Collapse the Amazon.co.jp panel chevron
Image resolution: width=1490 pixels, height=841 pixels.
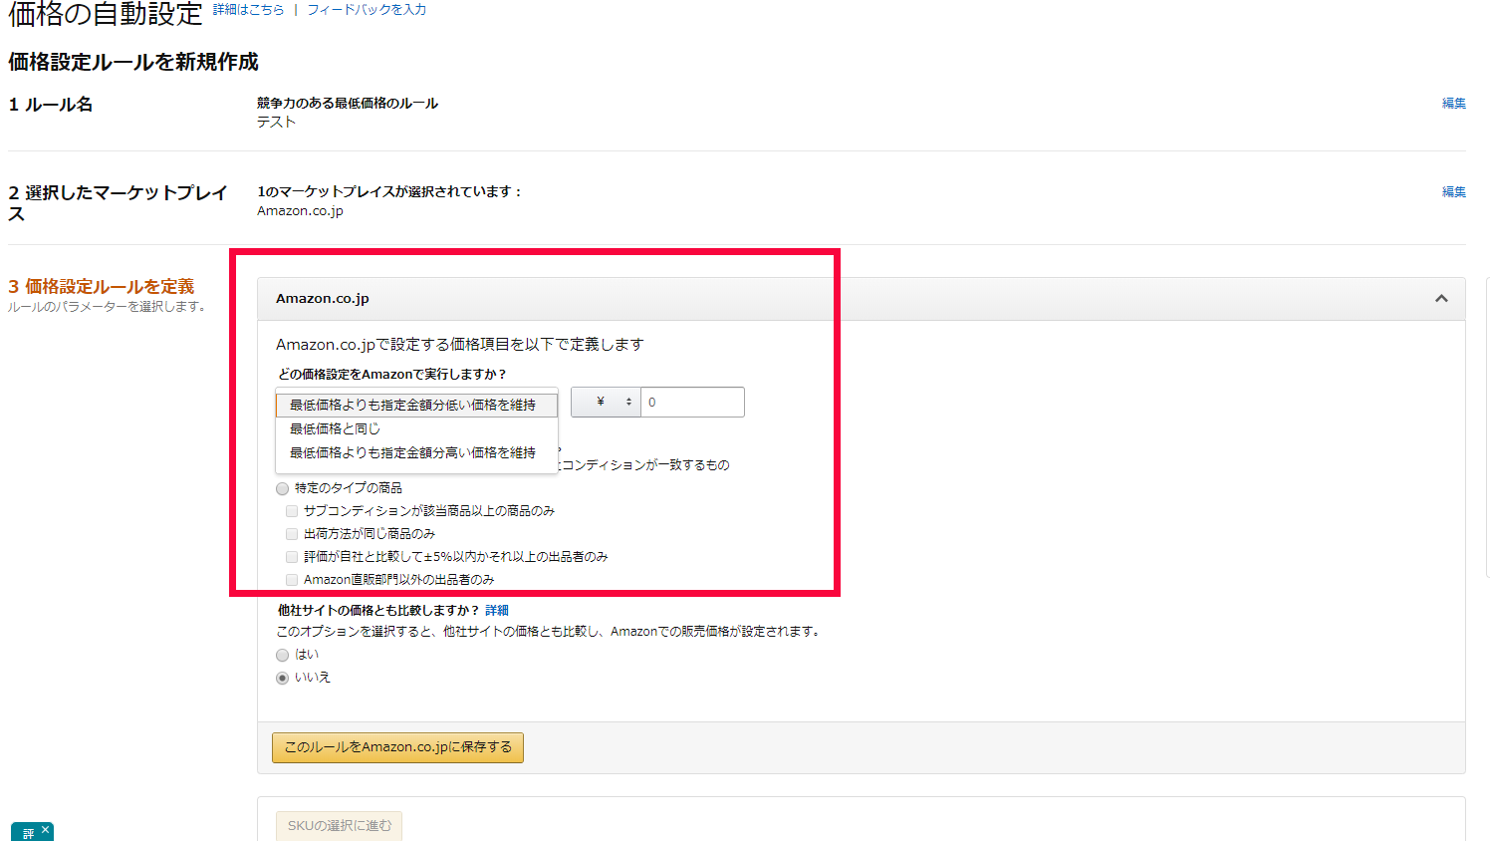[1440, 299]
